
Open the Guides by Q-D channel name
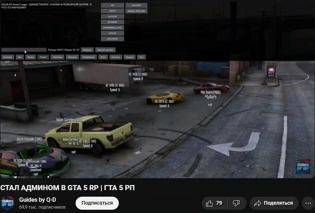(37, 200)
